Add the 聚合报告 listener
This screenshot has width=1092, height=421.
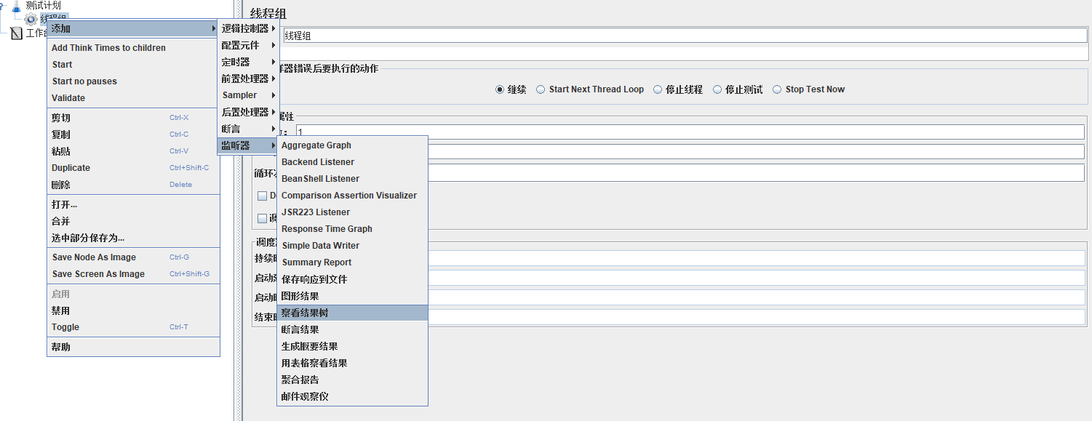tap(352, 380)
